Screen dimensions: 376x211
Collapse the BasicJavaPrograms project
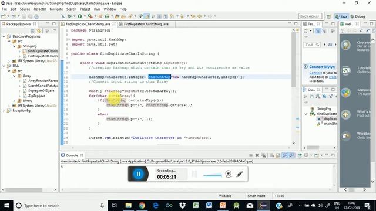tap(4, 36)
